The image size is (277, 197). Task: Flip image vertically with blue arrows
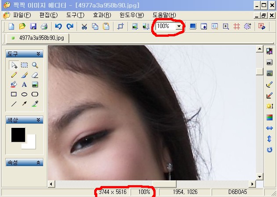click(x=270, y=139)
